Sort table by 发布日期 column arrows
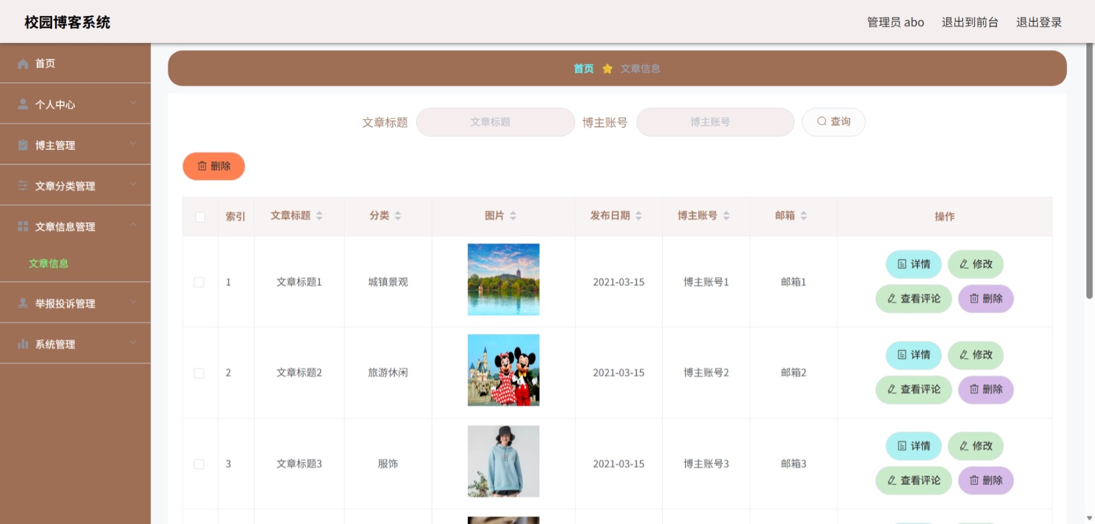The width and height of the screenshot is (1095, 524). click(638, 215)
